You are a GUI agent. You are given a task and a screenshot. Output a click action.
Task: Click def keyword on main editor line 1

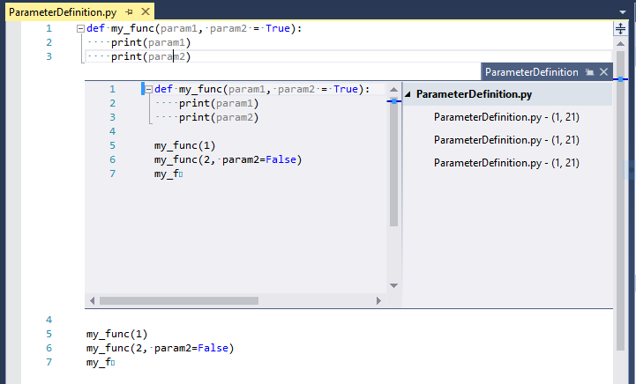(x=96, y=28)
